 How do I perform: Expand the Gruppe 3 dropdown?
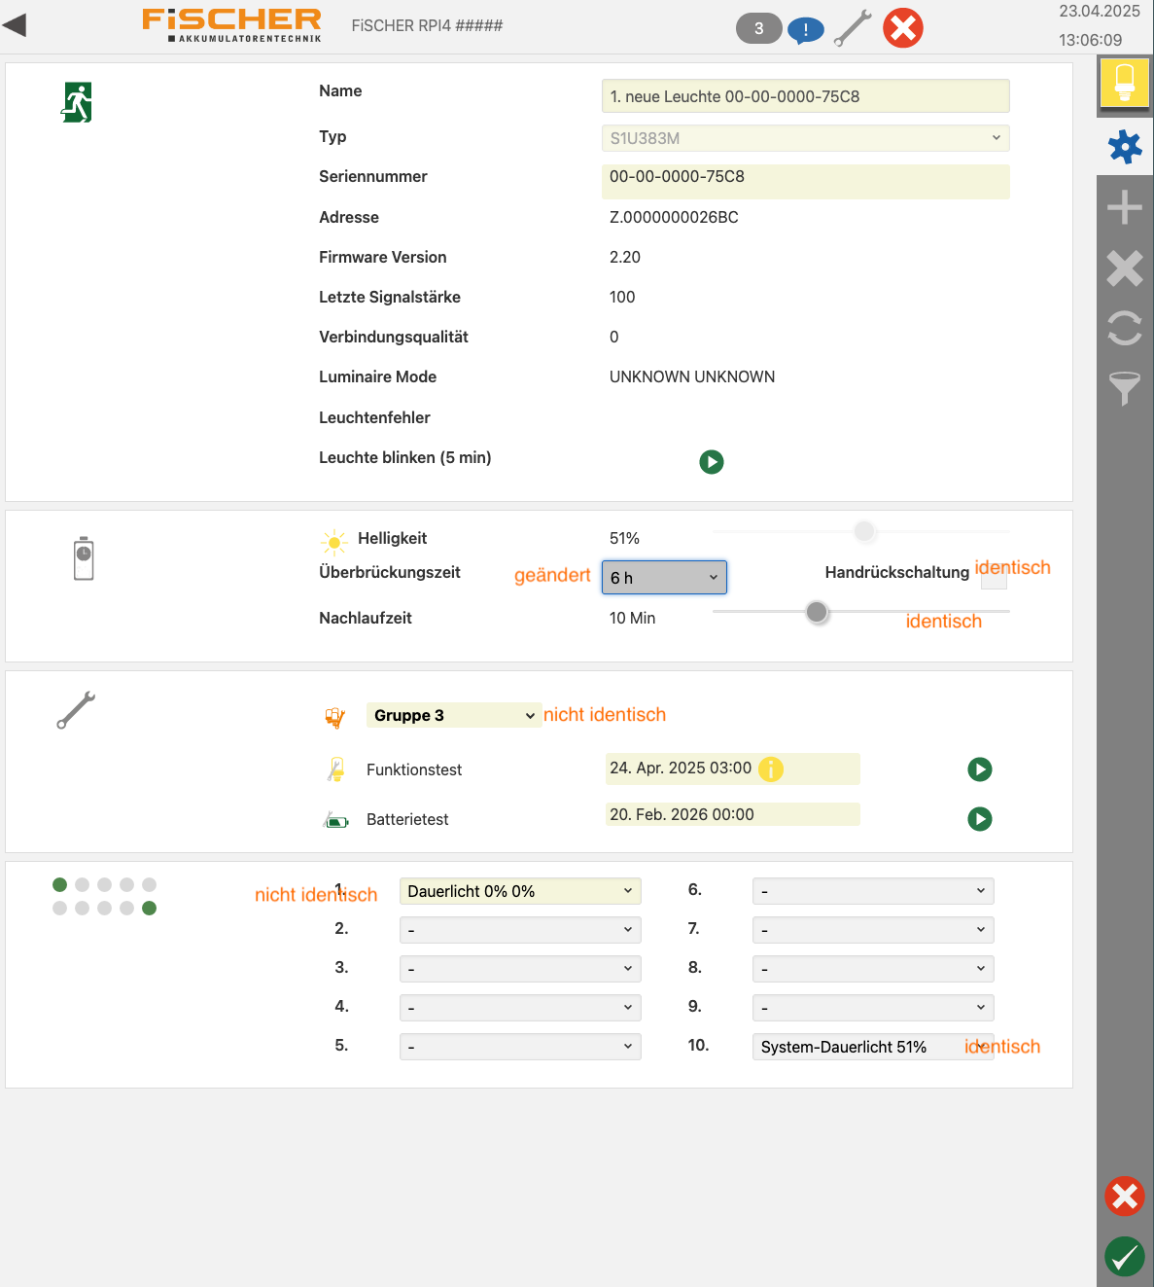point(453,715)
